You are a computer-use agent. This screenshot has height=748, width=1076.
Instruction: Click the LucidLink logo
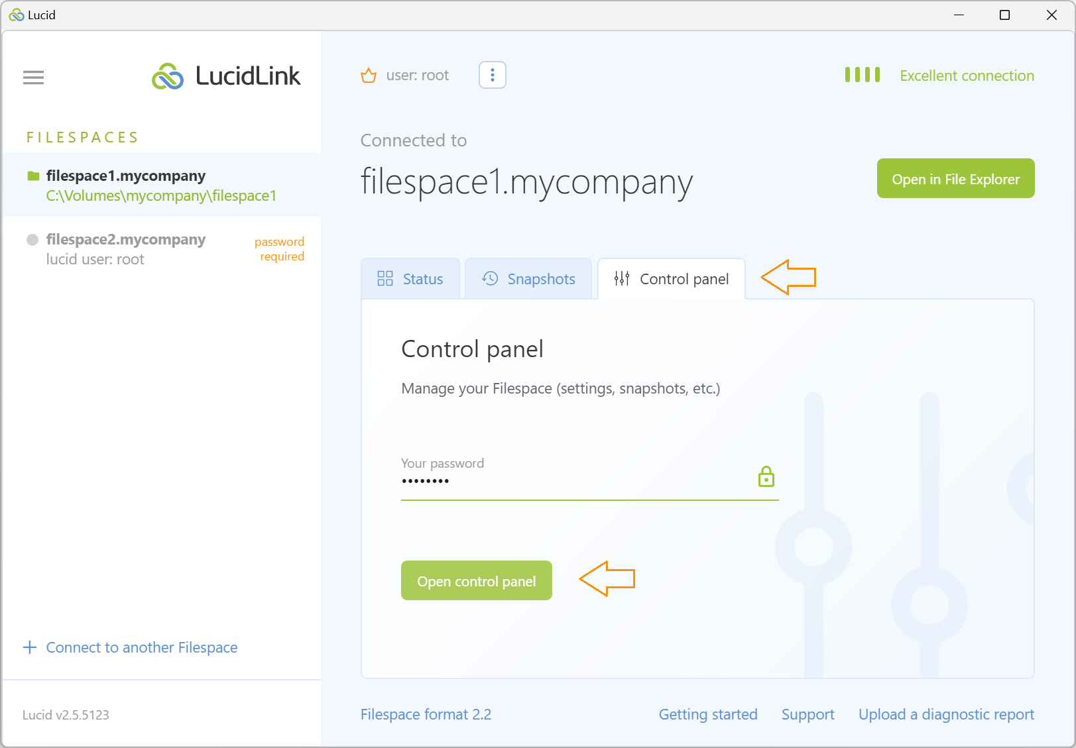(x=225, y=76)
